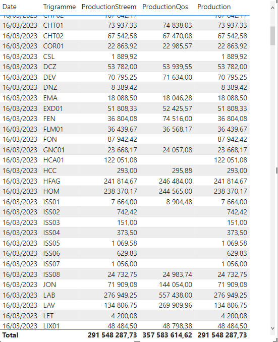Click the scroll down arrow
The width and height of the screenshot is (278, 342).
[x=272, y=328]
